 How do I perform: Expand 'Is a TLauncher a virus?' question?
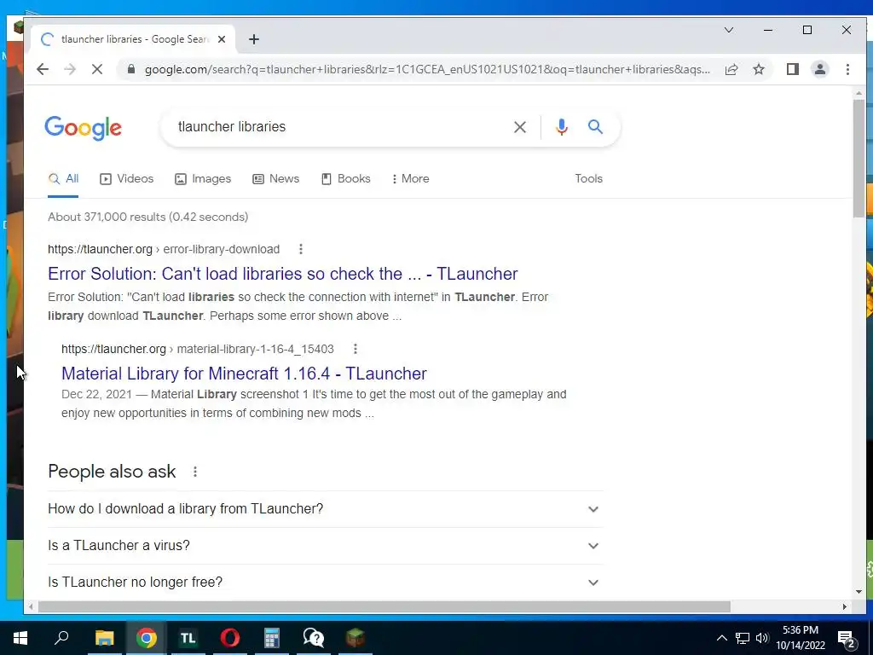coord(325,546)
